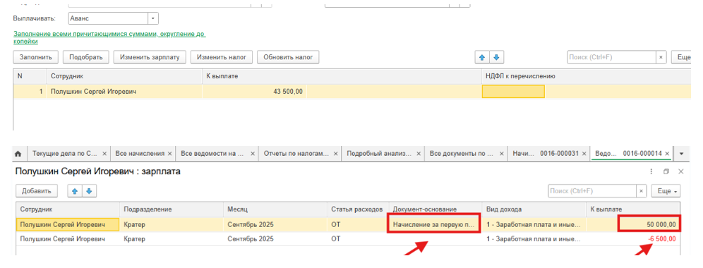Expand the open tabs list arrow
Screen dimensions: 703x268
(x=682, y=153)
